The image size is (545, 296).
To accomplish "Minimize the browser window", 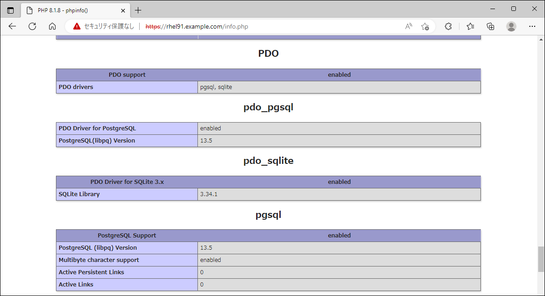I will [493, 9].
